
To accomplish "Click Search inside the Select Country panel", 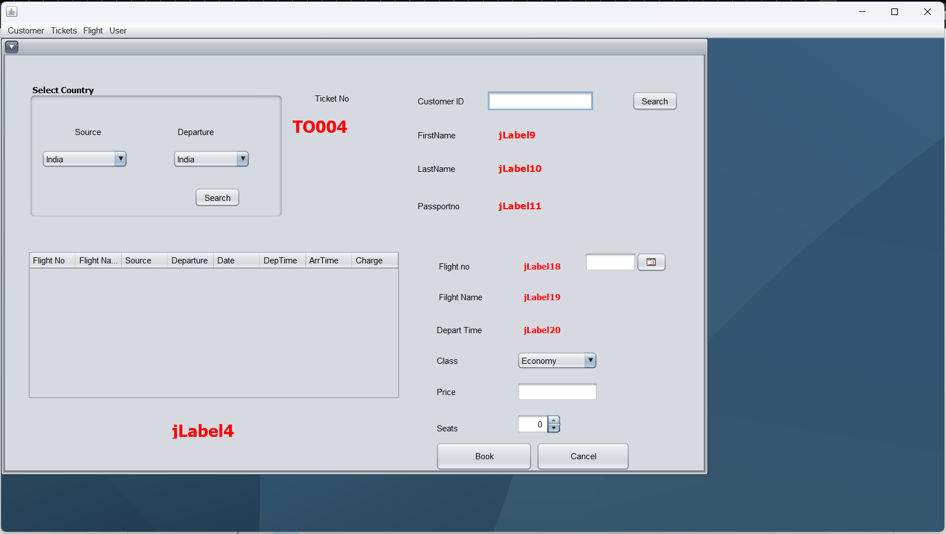I will (217, 197).
